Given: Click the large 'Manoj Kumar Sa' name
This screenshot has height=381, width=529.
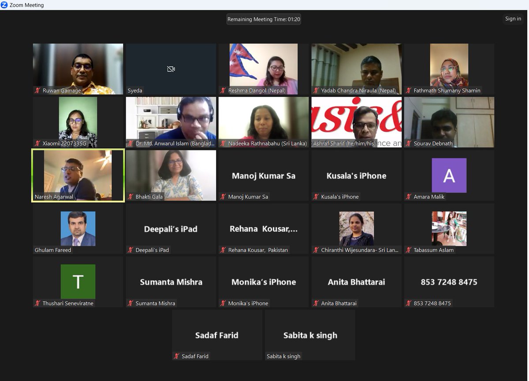Looking at the screenshot, I should point(264,176).
